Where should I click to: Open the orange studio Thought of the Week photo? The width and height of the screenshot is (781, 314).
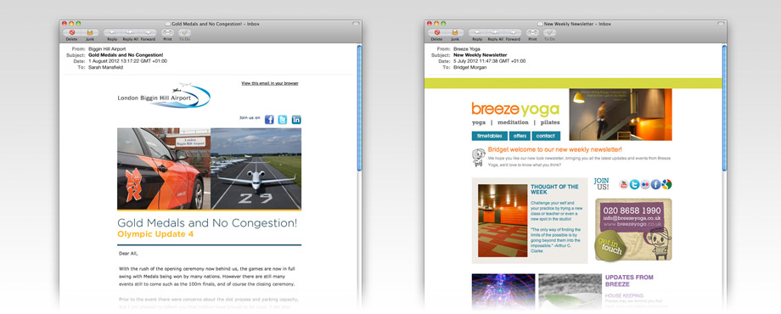503,221
